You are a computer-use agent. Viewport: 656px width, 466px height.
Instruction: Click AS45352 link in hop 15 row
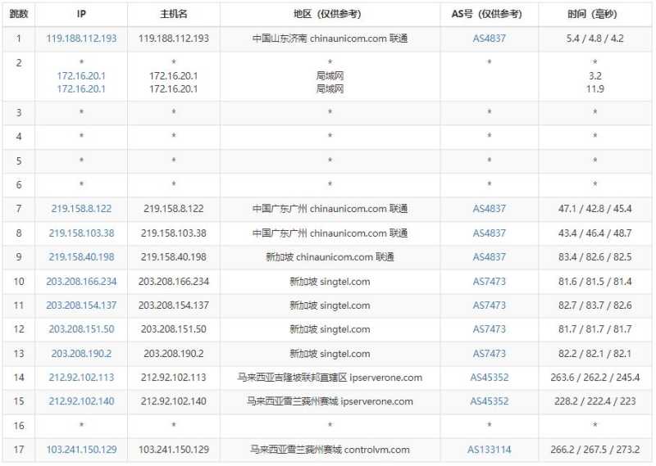[x=489, y=401]
